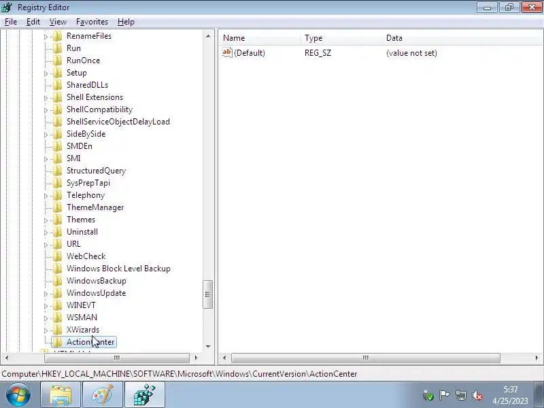The image size is (544, 408).
Task: Click the muted volume tray icon
Action: coord(478,395)
